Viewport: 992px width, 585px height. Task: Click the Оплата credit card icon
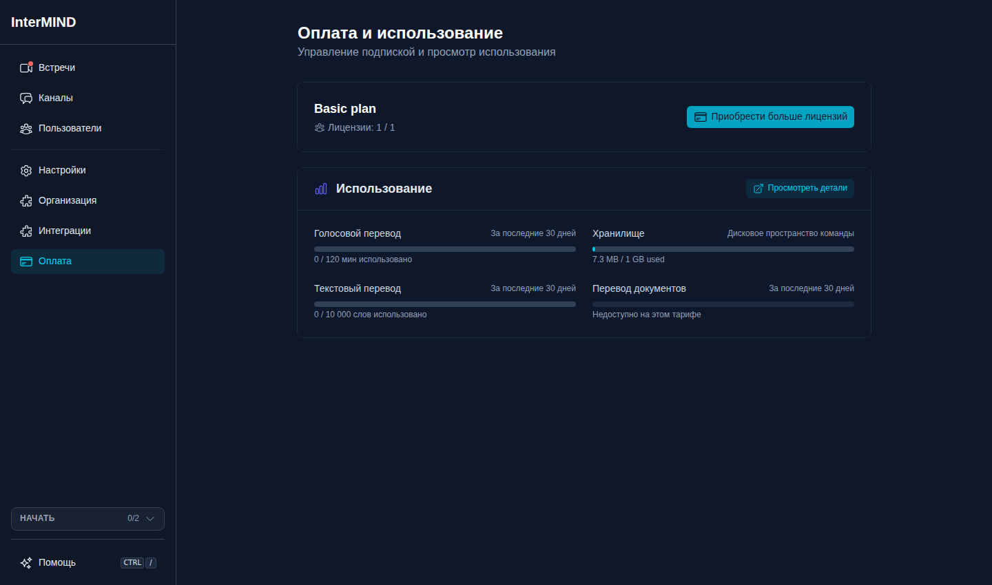coord(26,261)
